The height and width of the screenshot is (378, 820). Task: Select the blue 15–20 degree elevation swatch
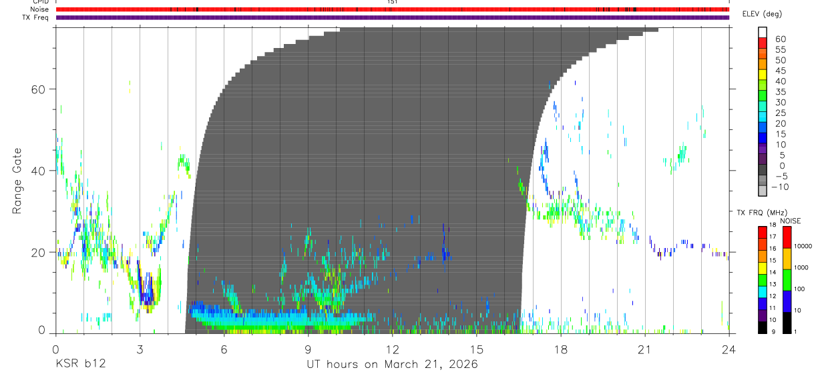click(762, 128)
